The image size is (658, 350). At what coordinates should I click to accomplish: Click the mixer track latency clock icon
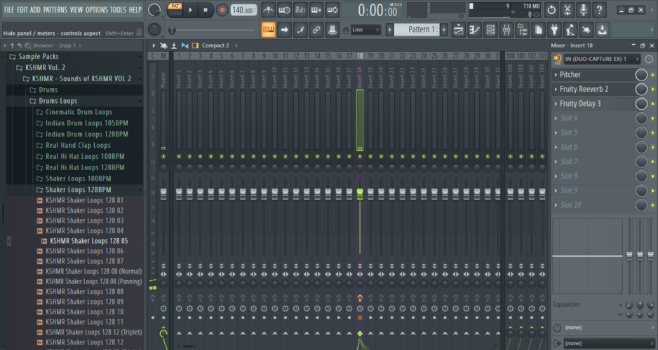click(x=649, y=59)
